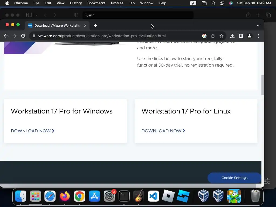The width and height of the screenshot is (276, 207).
Task: Launch Firefox from the Dock
Action: pos(65,196)
